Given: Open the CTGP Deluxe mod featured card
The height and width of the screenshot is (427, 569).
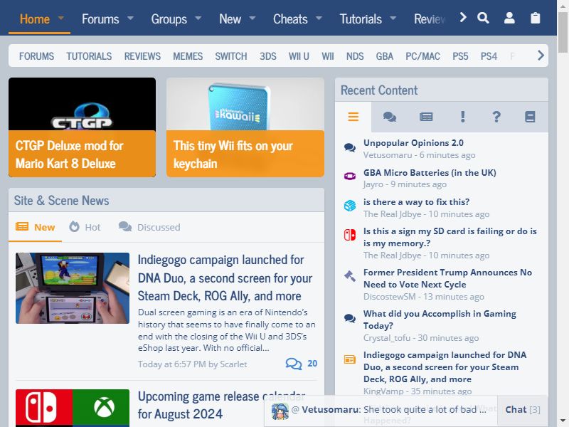Looking at the screenshot, I should [82, 127].
